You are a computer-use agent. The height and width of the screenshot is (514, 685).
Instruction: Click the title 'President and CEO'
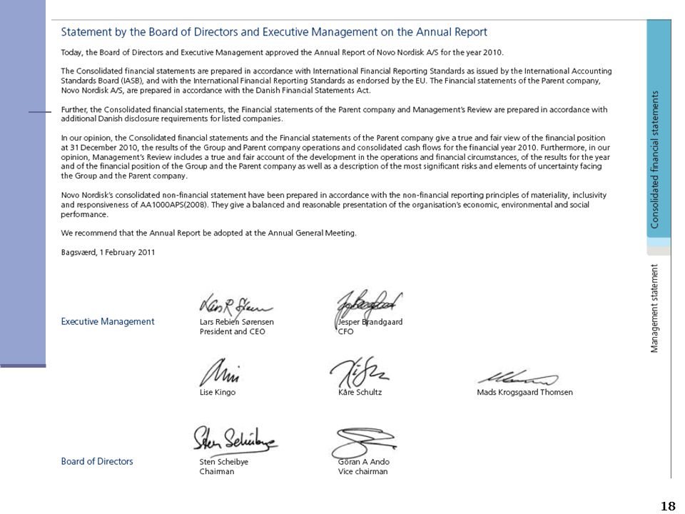coord(233,332)
